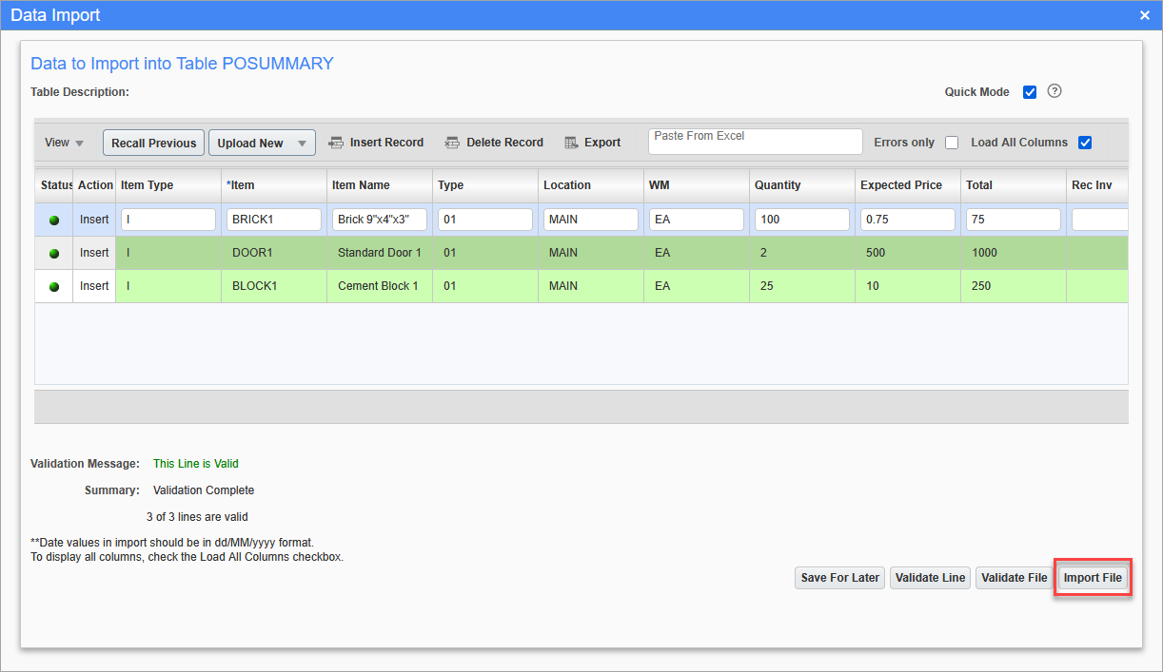The width and height of the screenshot is (1163, 672).
Task: Click the Type column header
Action: click(x=485, y=185)
